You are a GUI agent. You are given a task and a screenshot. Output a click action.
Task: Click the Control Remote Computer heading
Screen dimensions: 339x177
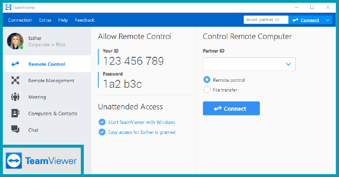247,37
